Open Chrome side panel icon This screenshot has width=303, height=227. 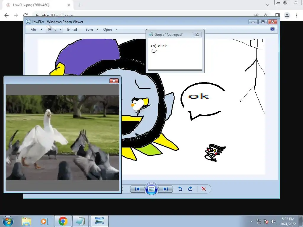[278, 15]
